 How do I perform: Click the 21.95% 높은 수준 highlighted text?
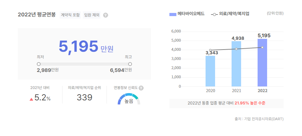pos(250,103)
